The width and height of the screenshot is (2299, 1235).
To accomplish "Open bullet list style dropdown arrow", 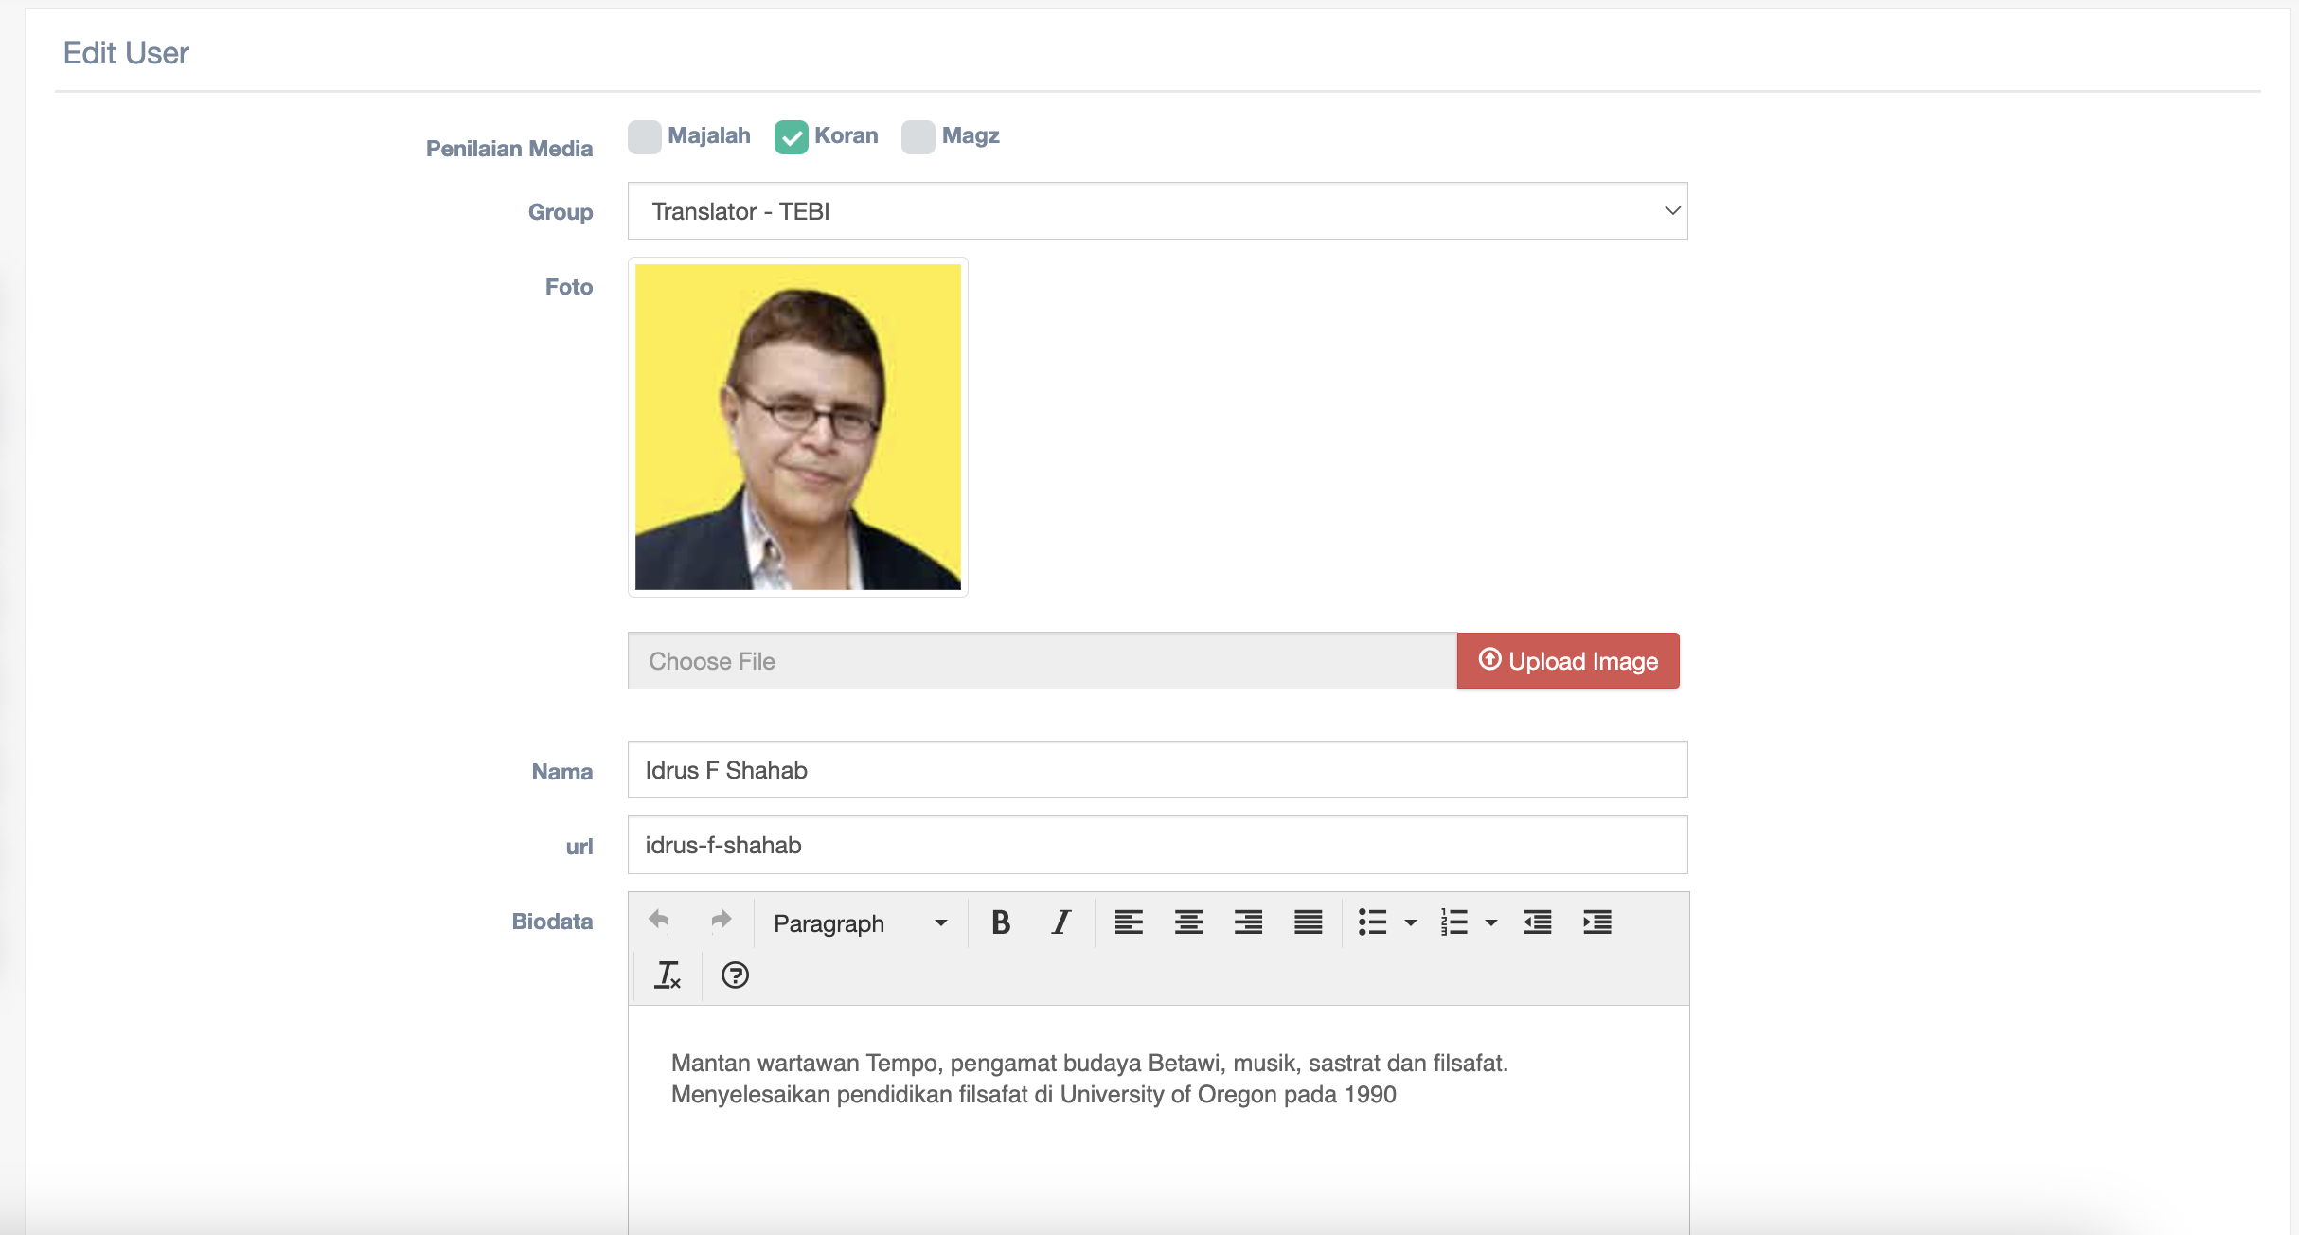I will [x=1411, y=922].
